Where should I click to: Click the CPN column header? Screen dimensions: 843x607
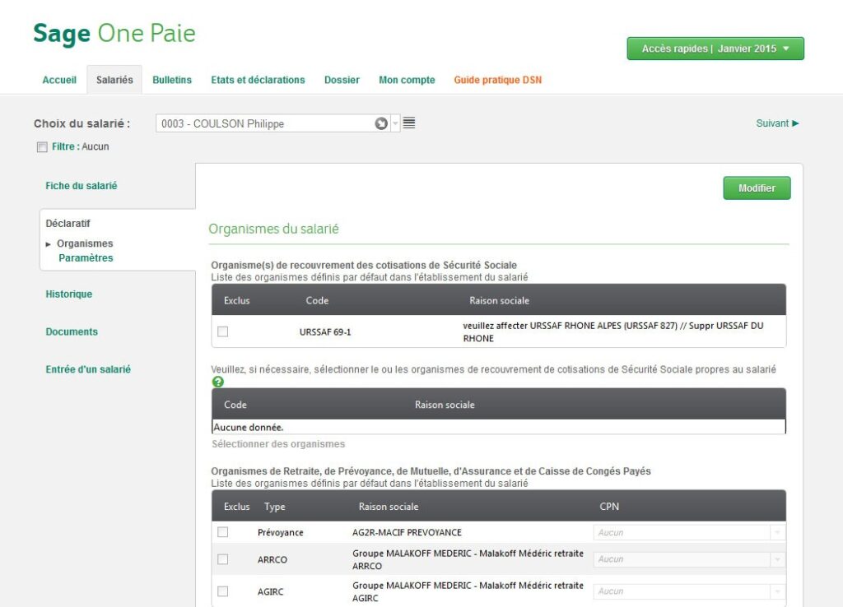(x=609, y=507)
